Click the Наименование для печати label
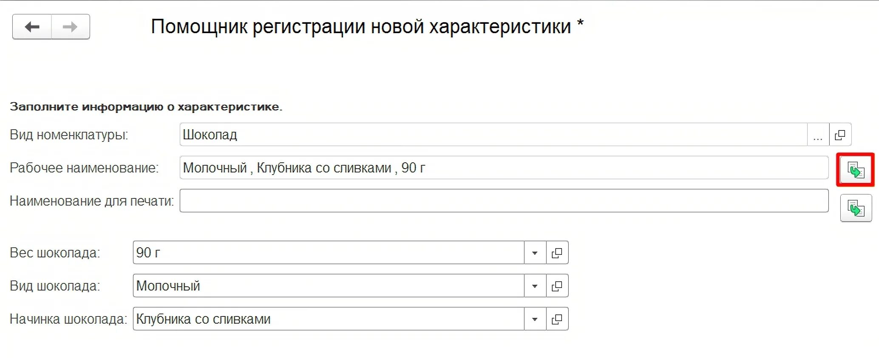The image size is (879, 358). click(x=92, y=201)
